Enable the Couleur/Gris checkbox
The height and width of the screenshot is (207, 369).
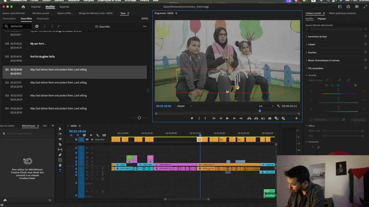(x=310, y=120)
